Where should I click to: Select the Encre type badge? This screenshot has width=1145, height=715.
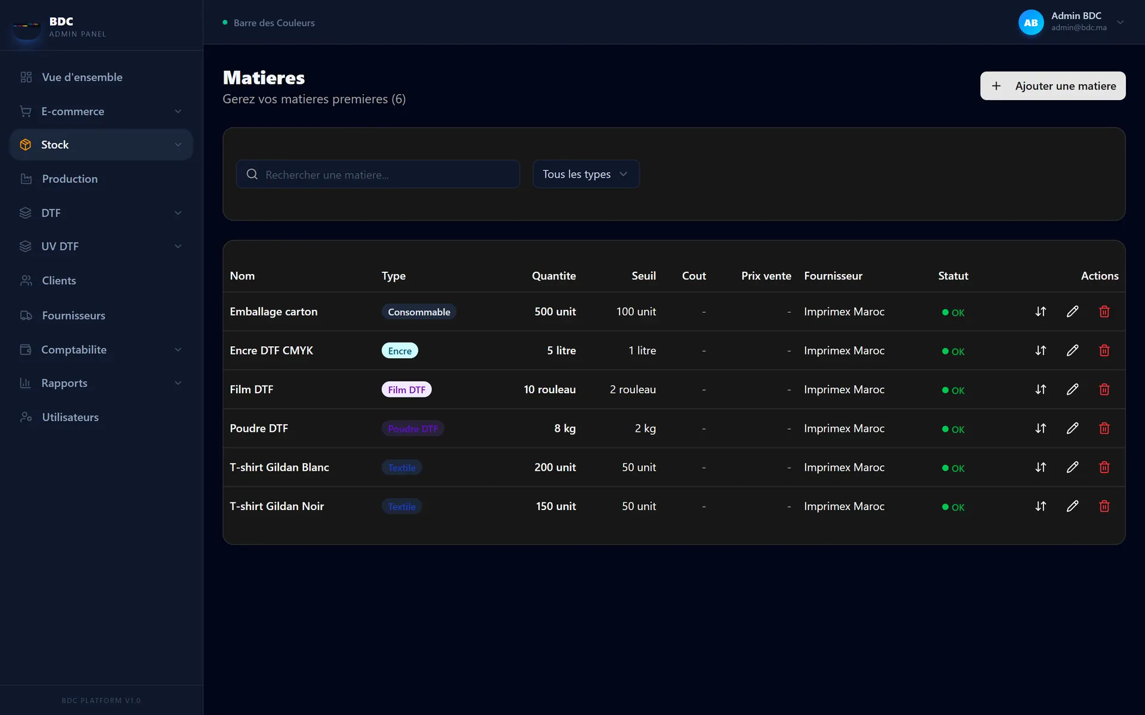400,350
